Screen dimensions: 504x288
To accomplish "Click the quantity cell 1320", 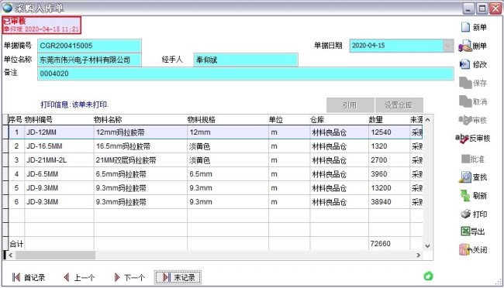I will point(389,146).
